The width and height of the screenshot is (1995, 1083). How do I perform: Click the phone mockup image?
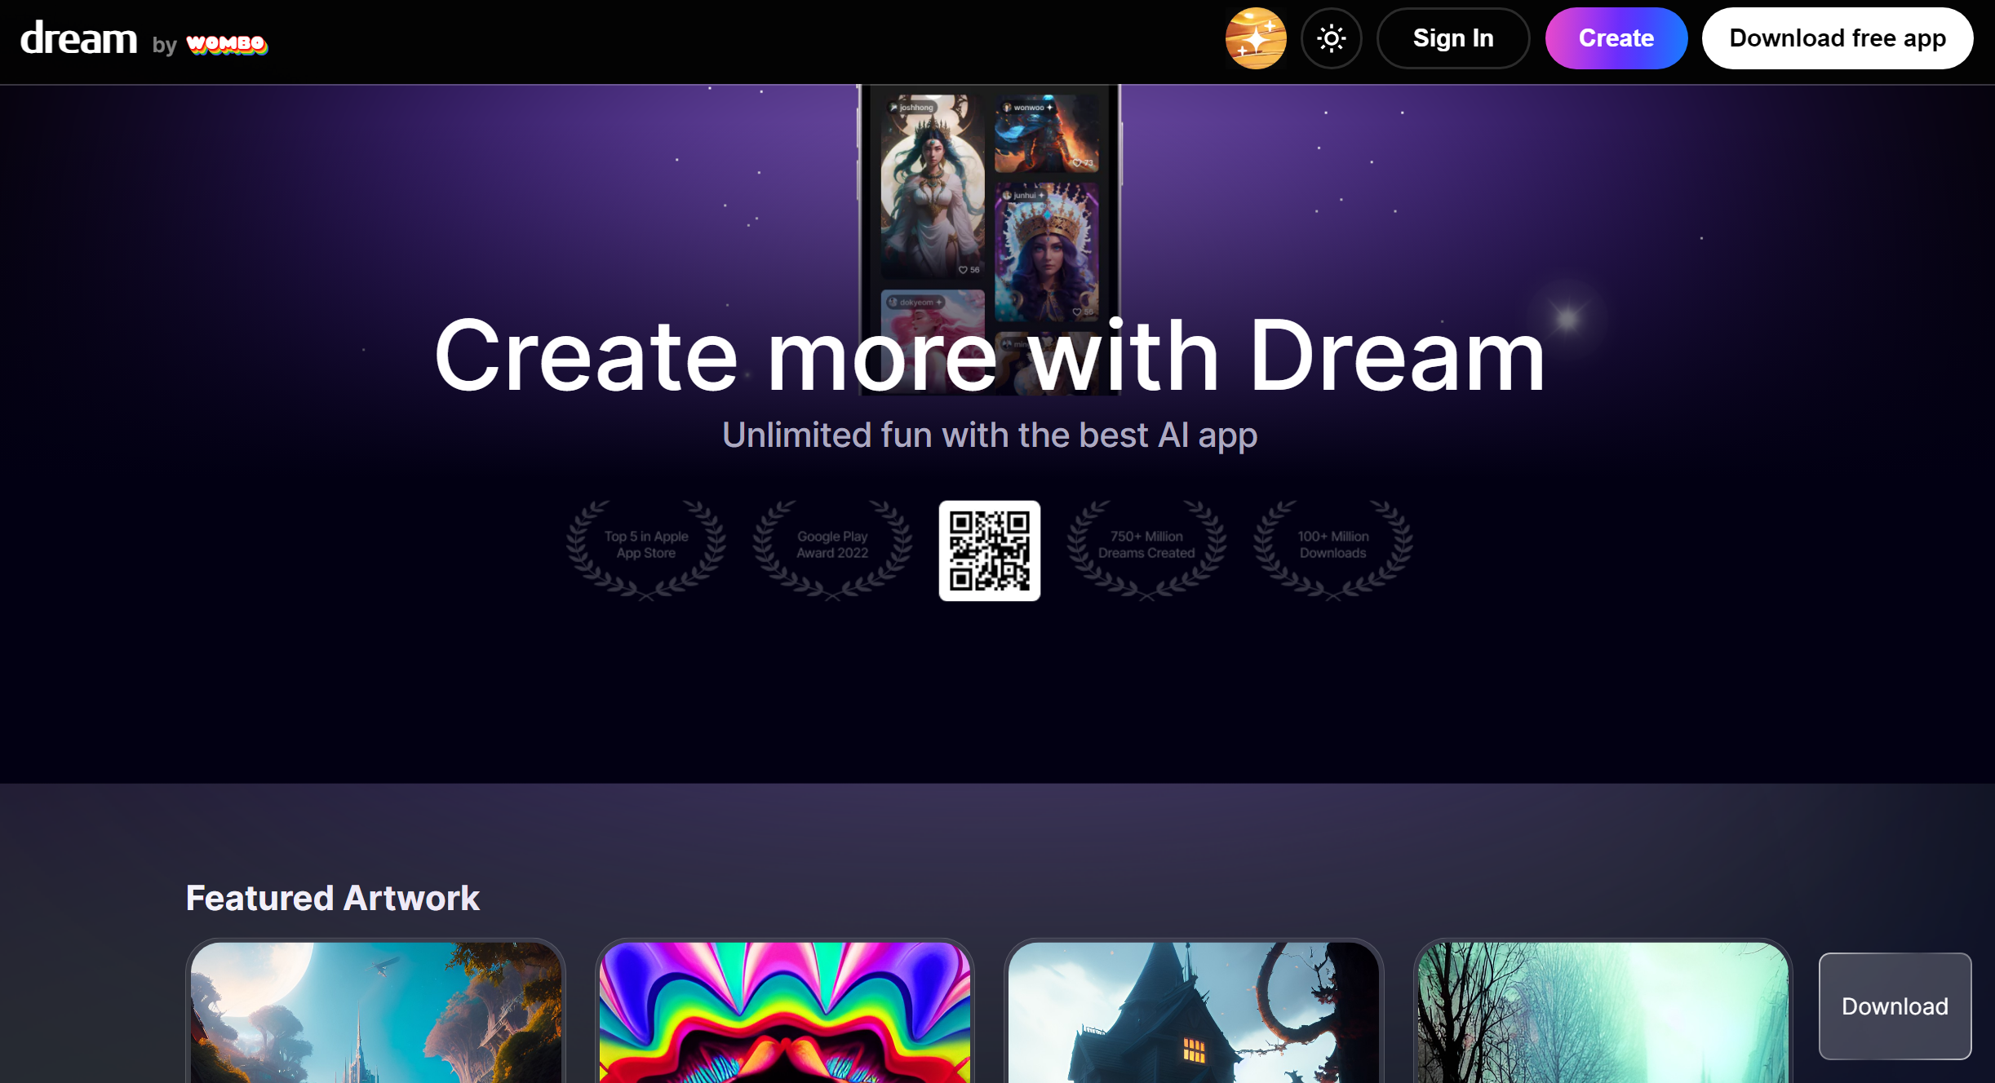point(988,204)
